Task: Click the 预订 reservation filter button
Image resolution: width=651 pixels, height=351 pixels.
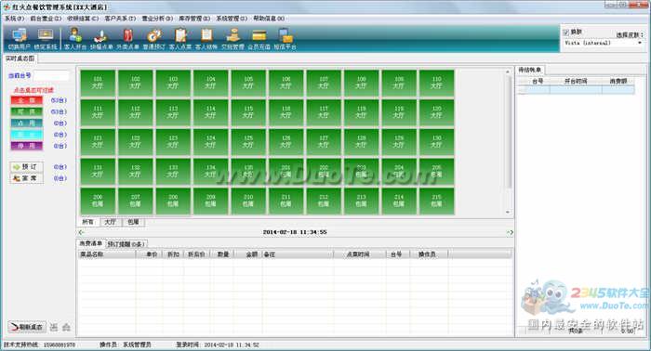Action: pos(26,166)
